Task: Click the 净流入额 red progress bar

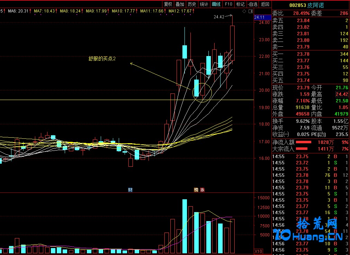Action: (303, 142)
